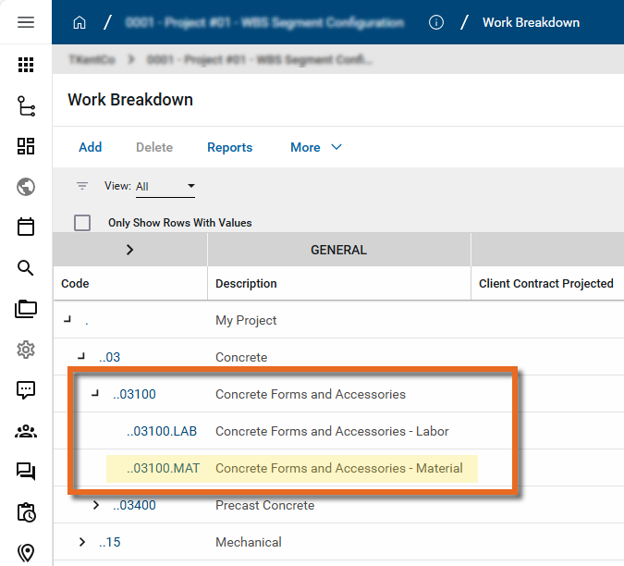Click the Add button
Image resolution: width=624 pixels, height=566 pixels.
coord(91,147)
